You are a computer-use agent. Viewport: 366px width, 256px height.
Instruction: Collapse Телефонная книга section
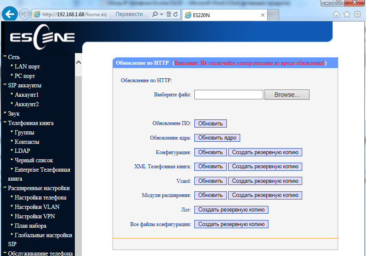(5, 122)
